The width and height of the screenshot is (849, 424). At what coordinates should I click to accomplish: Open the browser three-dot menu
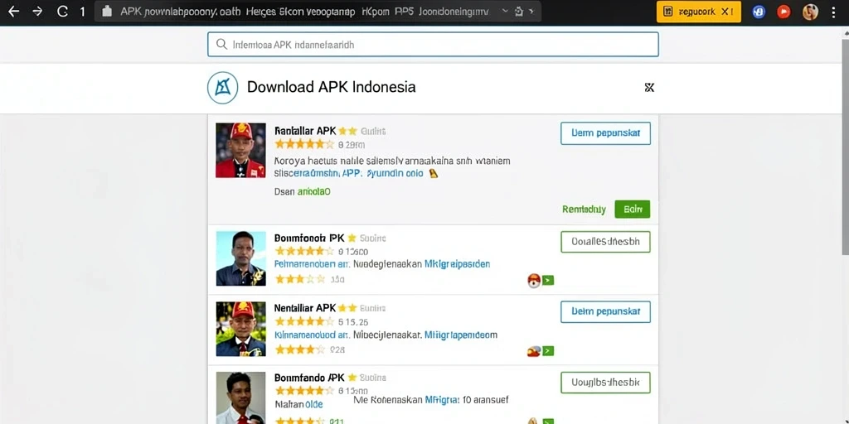tap(834, 12)
